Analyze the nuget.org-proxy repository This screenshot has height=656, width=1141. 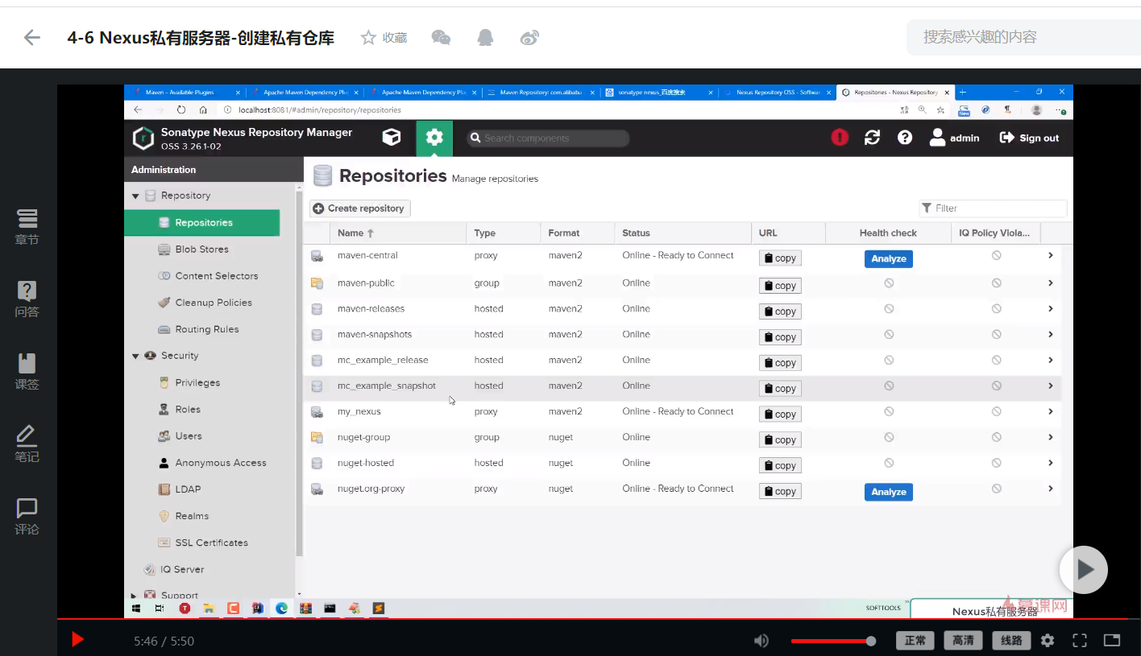pos(889,492)
